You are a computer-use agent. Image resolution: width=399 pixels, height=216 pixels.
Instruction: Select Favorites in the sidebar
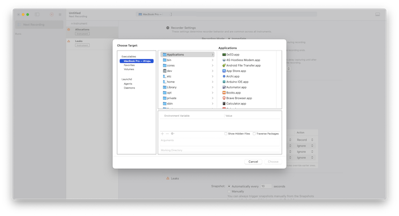tap(129, 65)
